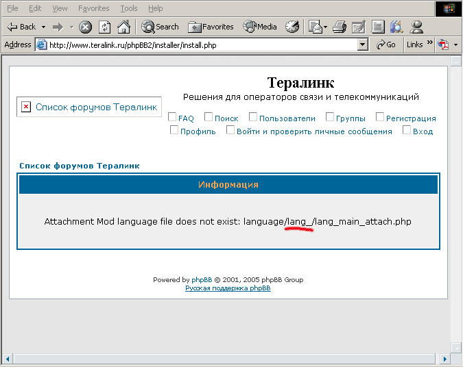Open the History clock icon
The width and height of the screenshot is (463, 367).
coord(292,27)
